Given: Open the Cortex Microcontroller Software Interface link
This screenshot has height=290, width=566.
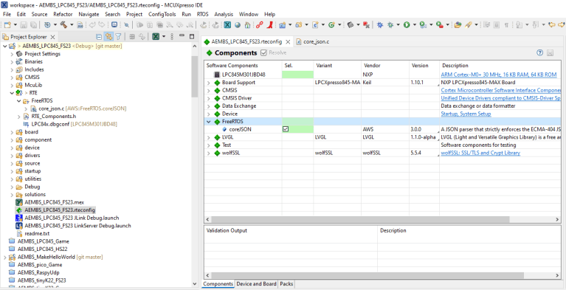Looking at the screenshot, I should 501,90.
